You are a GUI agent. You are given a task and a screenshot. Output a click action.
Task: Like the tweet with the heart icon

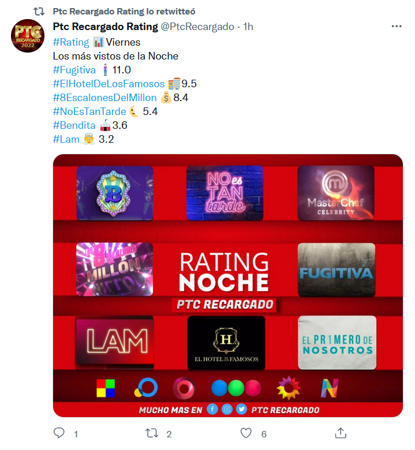point(246,433)
